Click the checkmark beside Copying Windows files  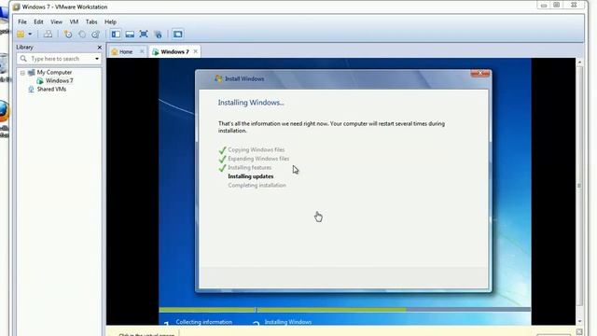click(222, 149)
